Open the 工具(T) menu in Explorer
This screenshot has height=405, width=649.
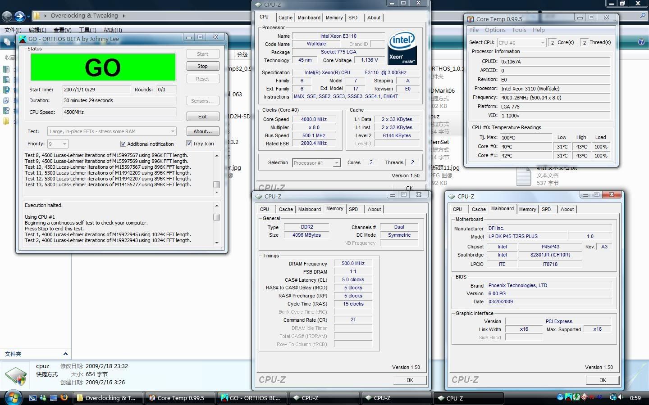87,30
